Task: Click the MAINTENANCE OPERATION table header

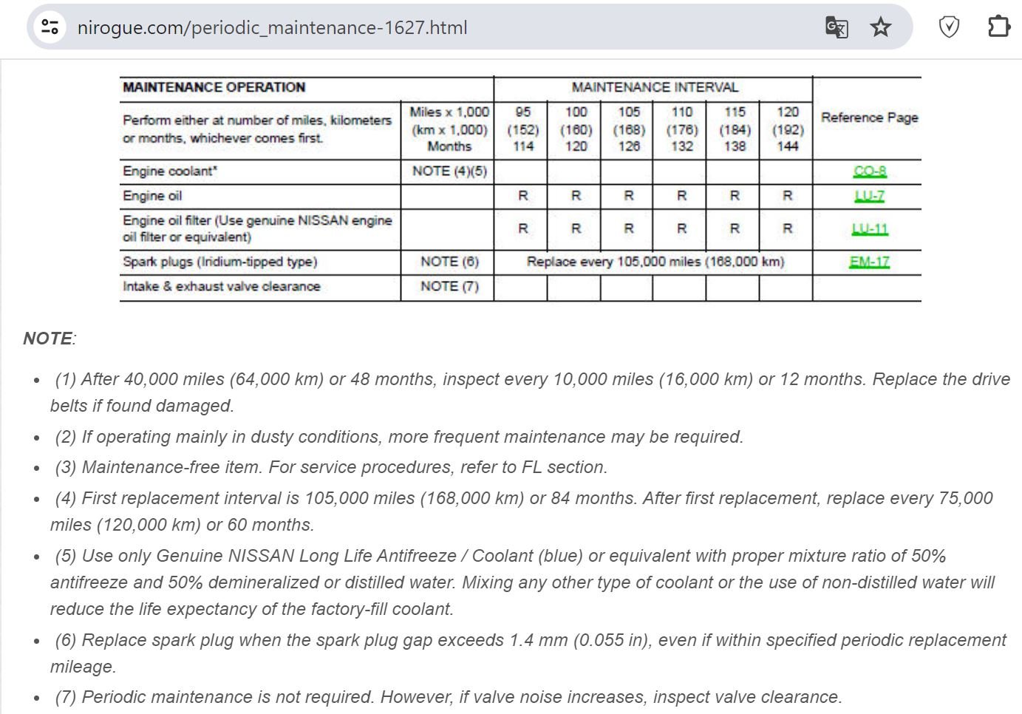Action: (214, 87)
